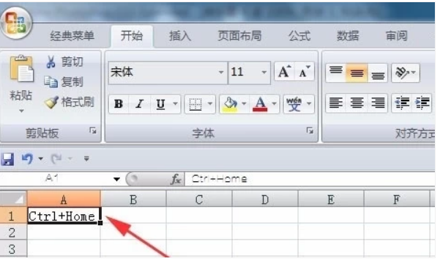Switch to the 数据 tab

[x=348, y=36]
